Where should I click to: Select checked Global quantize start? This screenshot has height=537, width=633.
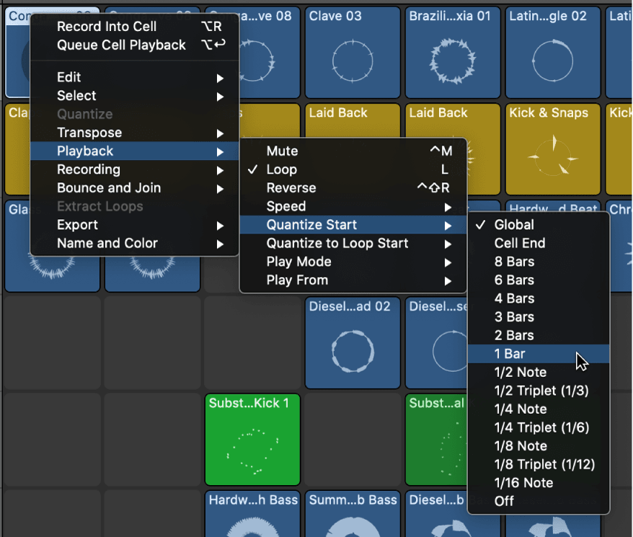click(x=539, y=224)
